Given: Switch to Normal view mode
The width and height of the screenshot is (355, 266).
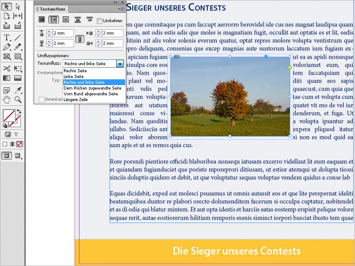Looking at the screenshot, I should pyautogui.click(x=7, y=156).
